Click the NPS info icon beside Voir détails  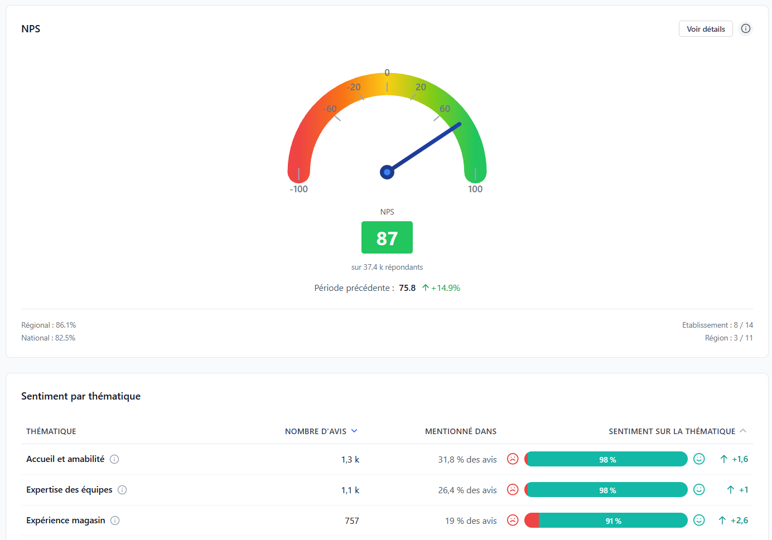click(x=746, y=29)
